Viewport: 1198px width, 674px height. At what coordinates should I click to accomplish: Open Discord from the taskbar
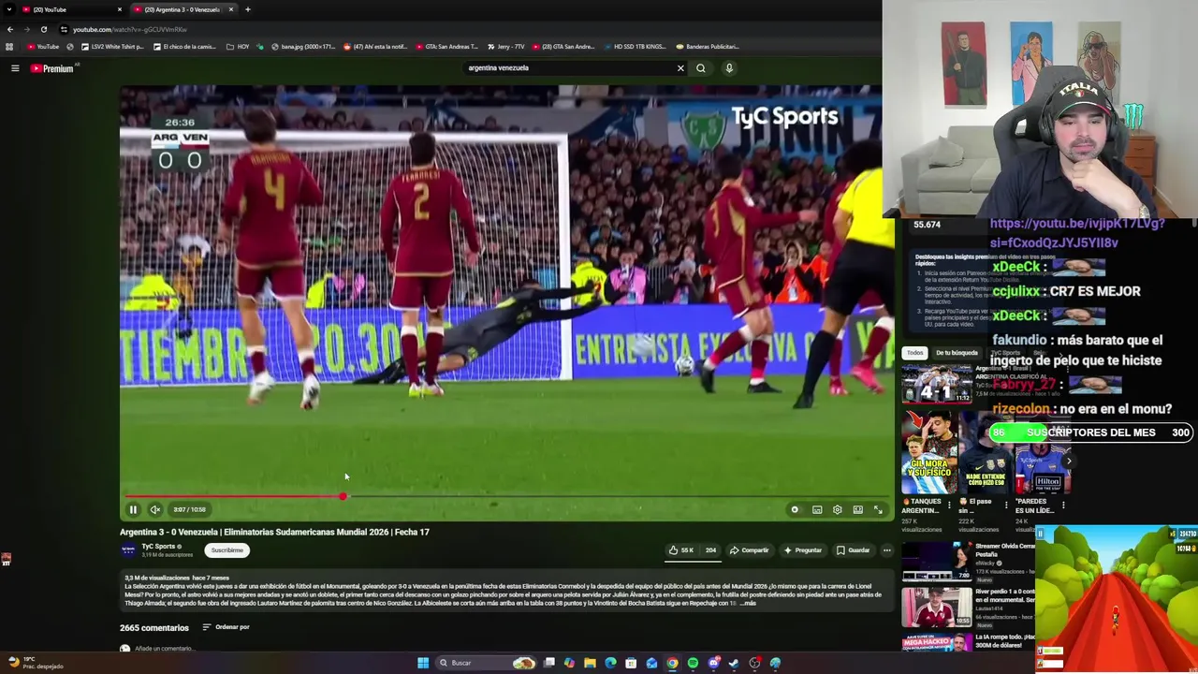[x=713, y=663]
